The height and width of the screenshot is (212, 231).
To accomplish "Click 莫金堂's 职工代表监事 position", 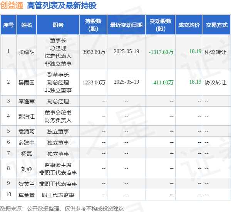I will click(x=58, y=195).
